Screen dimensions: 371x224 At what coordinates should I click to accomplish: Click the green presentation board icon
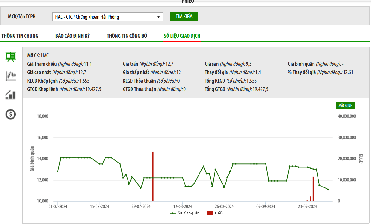click(x=11, y=57)
